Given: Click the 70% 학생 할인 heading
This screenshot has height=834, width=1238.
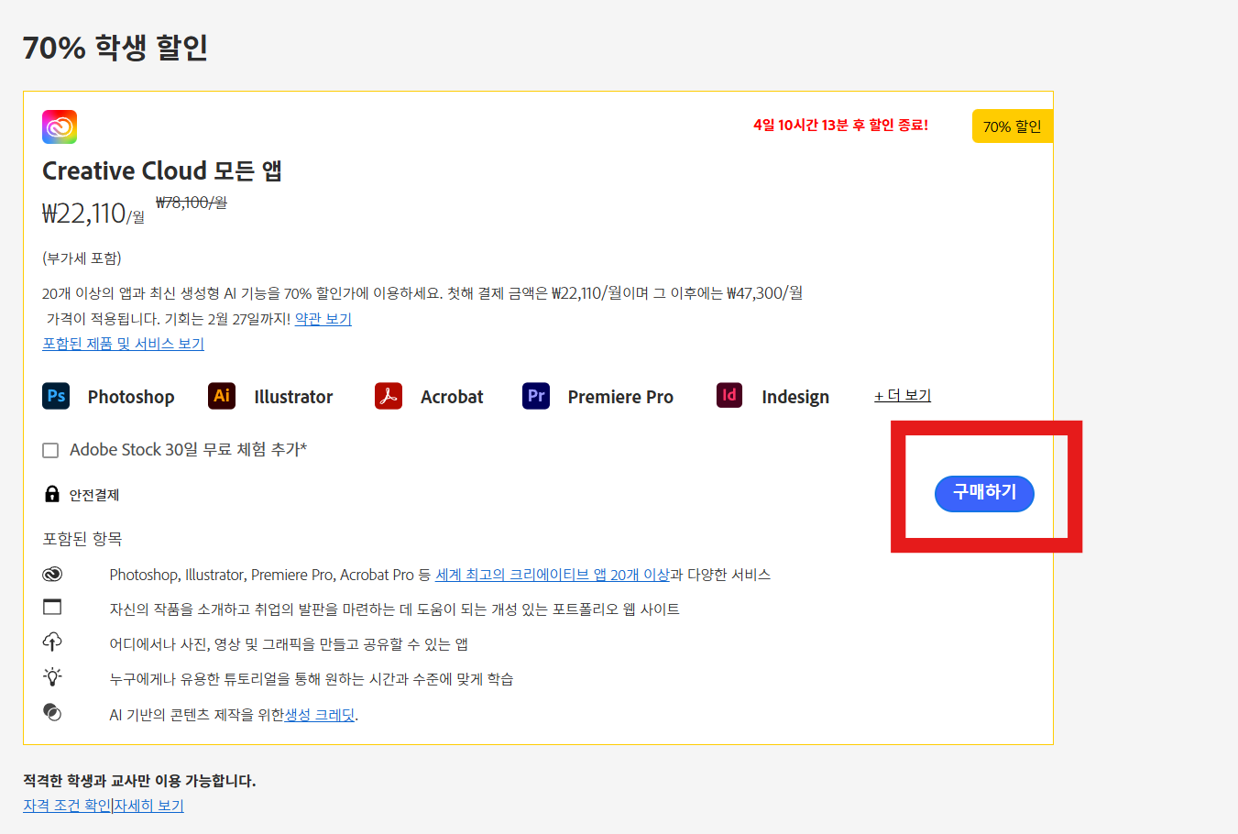Looking at the screenshot, I should 115,48.
